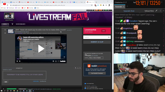Open twitch bookmark
The height and width of the screenshot is (92, 165).
click(18, 8)
